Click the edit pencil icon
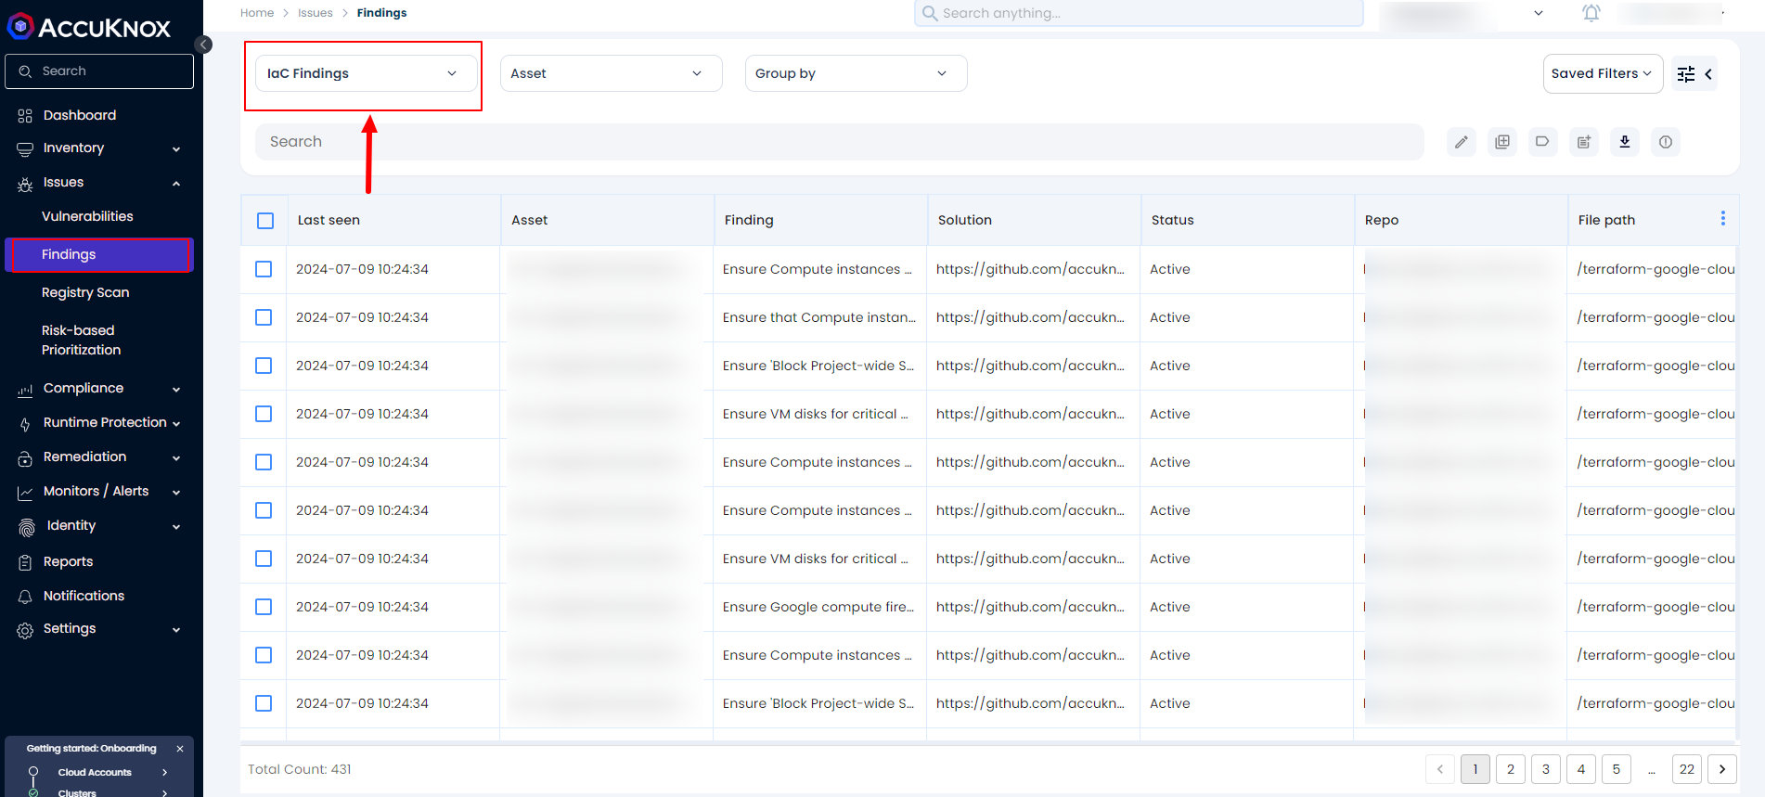Screen dimensions: 1765x797 click(1462, 142)
